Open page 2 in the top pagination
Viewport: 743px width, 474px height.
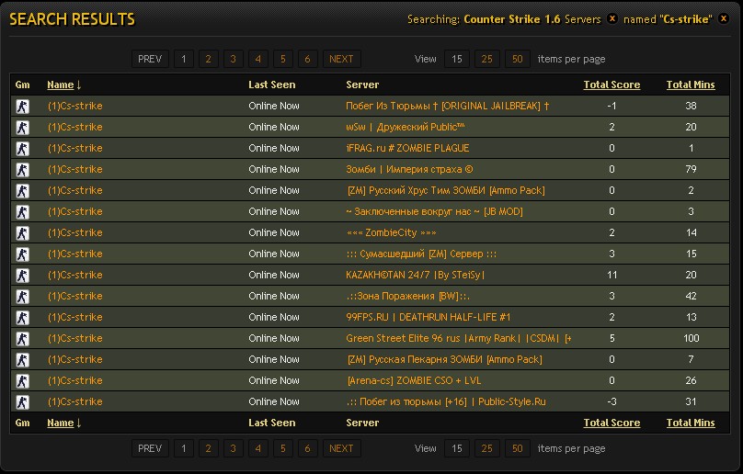pos(208,59)
